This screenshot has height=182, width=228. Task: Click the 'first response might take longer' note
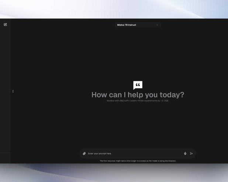tap(138, 161)
